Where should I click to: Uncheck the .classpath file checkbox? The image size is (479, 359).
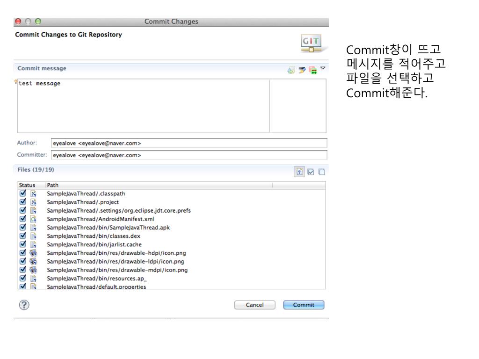click(23, 193)
